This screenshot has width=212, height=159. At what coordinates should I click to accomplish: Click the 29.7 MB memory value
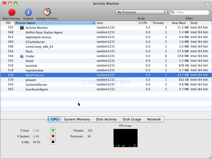pos(183,75)
